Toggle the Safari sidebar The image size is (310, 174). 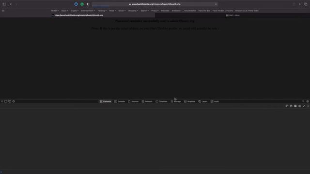pyautogui.click(x=4, y=4)
